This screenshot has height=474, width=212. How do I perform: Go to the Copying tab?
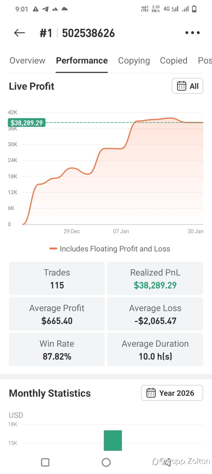[134, 61]
